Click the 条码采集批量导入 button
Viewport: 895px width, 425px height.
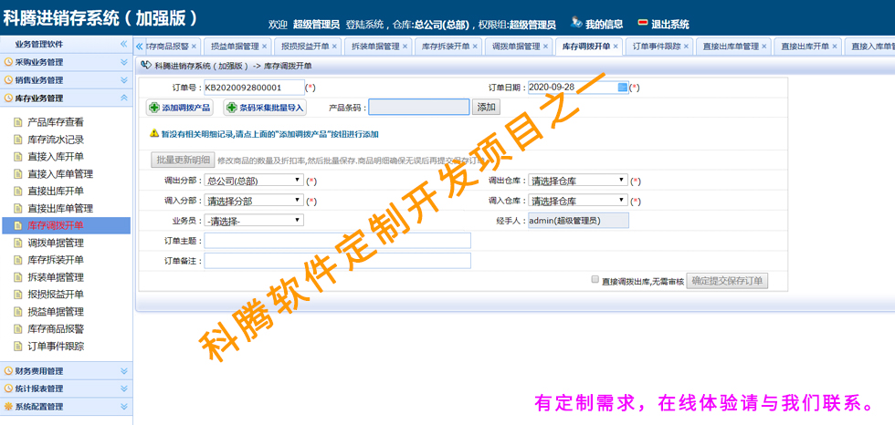(265, 107)
